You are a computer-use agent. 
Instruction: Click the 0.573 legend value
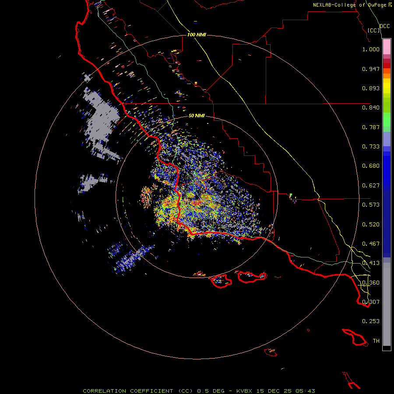point(371,205)
